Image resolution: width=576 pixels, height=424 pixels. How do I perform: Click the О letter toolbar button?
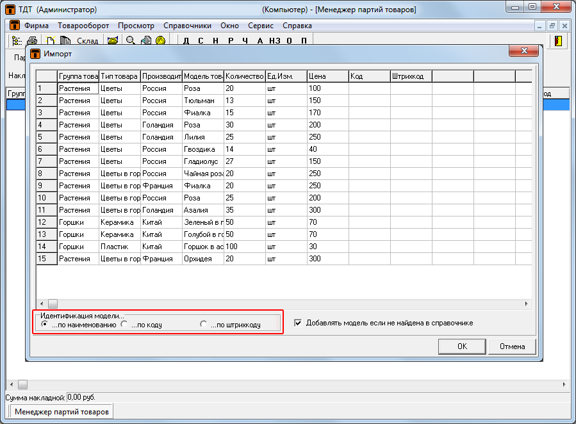point(290,41)
